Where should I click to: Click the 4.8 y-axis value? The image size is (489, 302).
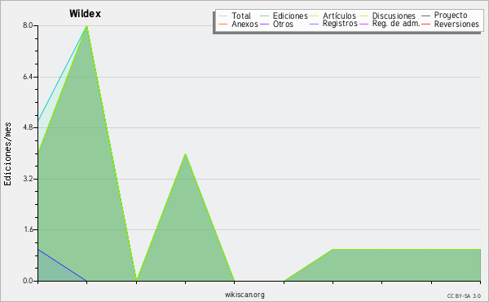click(x=28, y=127)
